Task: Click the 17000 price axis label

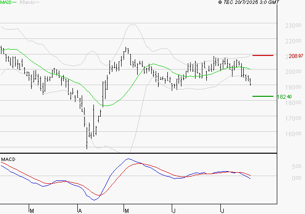Action: tap(293, 118)
